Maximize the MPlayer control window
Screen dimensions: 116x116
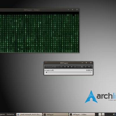86,63
